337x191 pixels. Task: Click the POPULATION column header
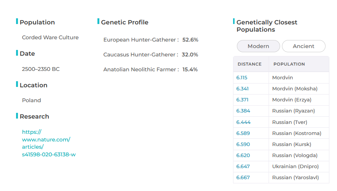tap(289, 64)
